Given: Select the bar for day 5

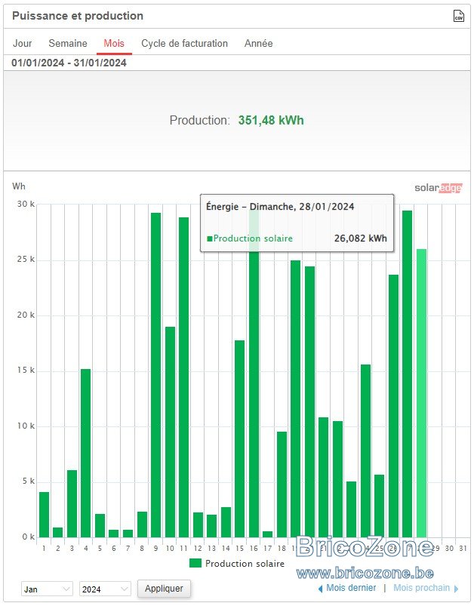Looking at the screenshot, I should click(x=100, y=526).
